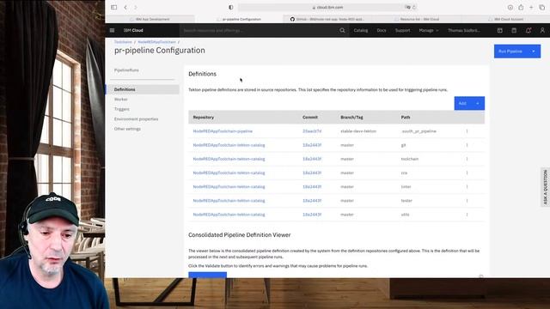This screenshot has width=550, height=309.
Task: Open the Catalog link in the header
Action: [x=361, y=31]
